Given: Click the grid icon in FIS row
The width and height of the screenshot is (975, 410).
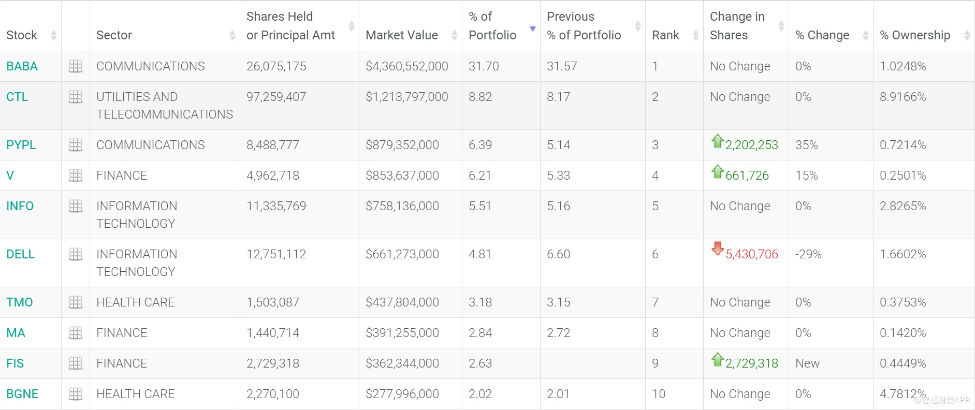Looking at the screenshot, I should coord(76,363).
